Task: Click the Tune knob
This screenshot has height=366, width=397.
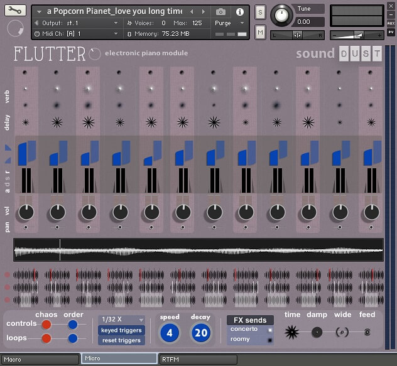Action: pos(281,15)
